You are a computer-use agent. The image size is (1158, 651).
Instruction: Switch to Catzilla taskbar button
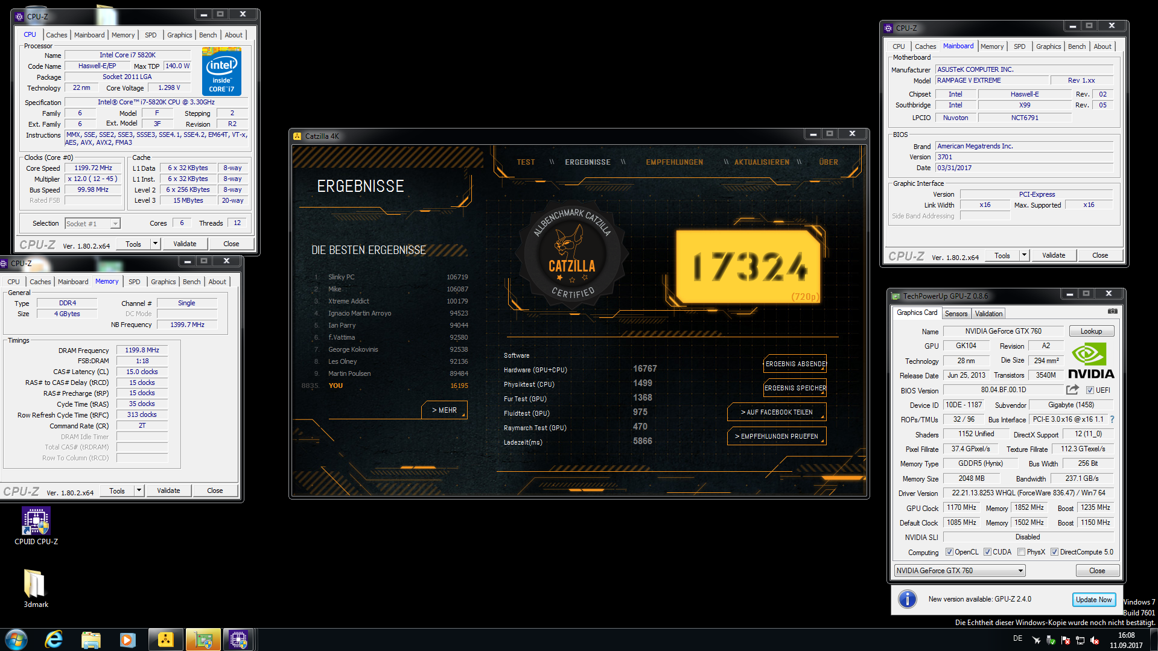[x=165, y=640]
